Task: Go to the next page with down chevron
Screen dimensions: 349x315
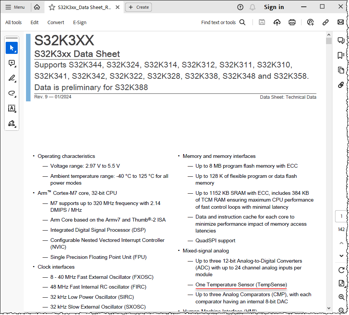Action: pyautogui.click(x=341, y=256)
